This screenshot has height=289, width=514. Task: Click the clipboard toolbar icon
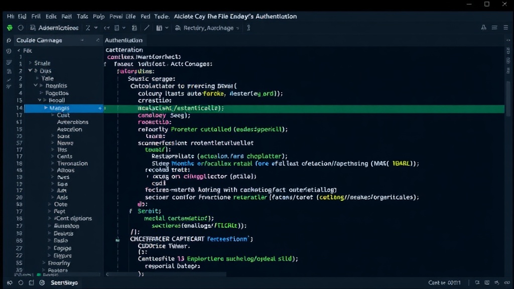pyautogui.click(x=135, y=28)
